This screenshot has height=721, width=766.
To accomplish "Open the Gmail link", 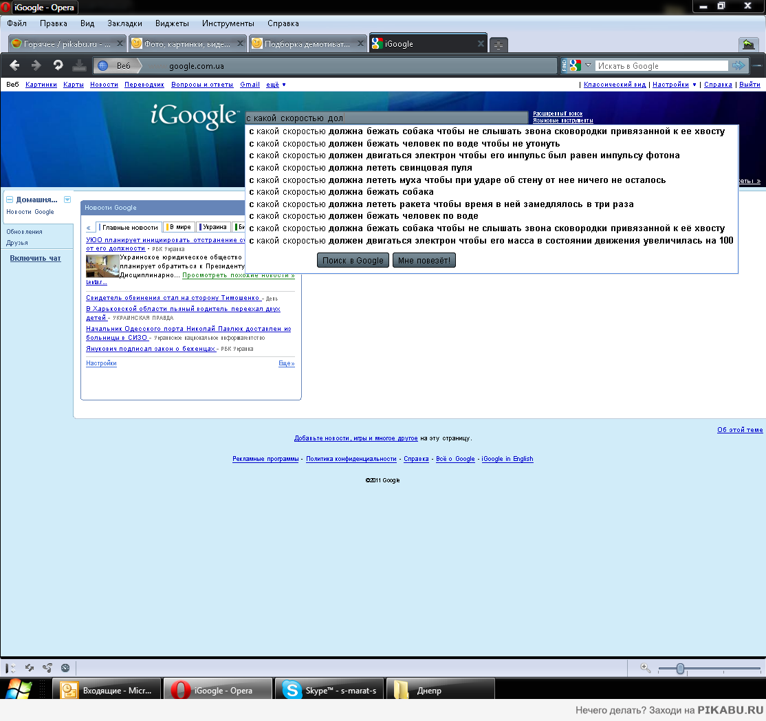I will pos(250,85).
